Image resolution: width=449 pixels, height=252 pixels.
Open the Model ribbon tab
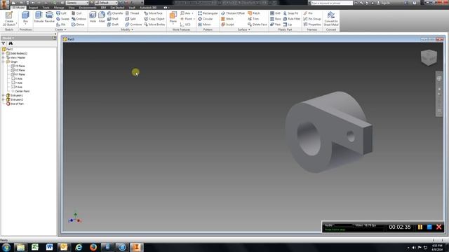pos(18,8)
